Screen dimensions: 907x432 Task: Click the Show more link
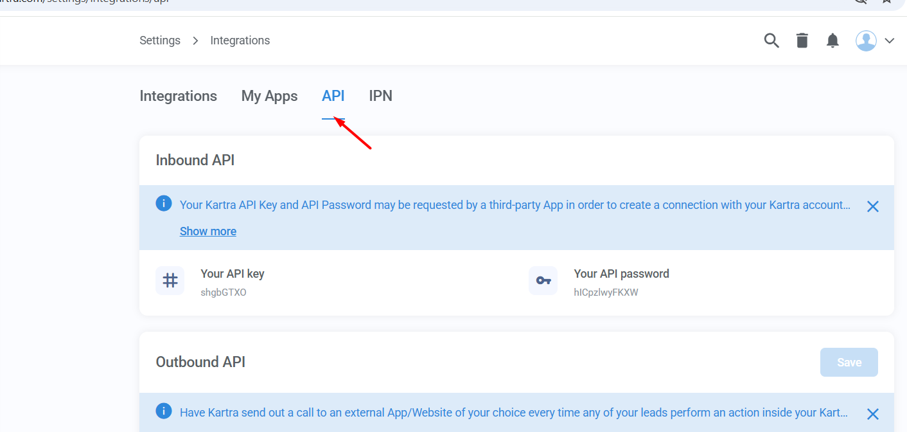(208, 231)
